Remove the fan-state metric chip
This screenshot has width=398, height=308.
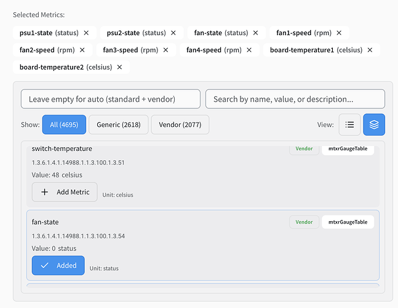(256, 33)
